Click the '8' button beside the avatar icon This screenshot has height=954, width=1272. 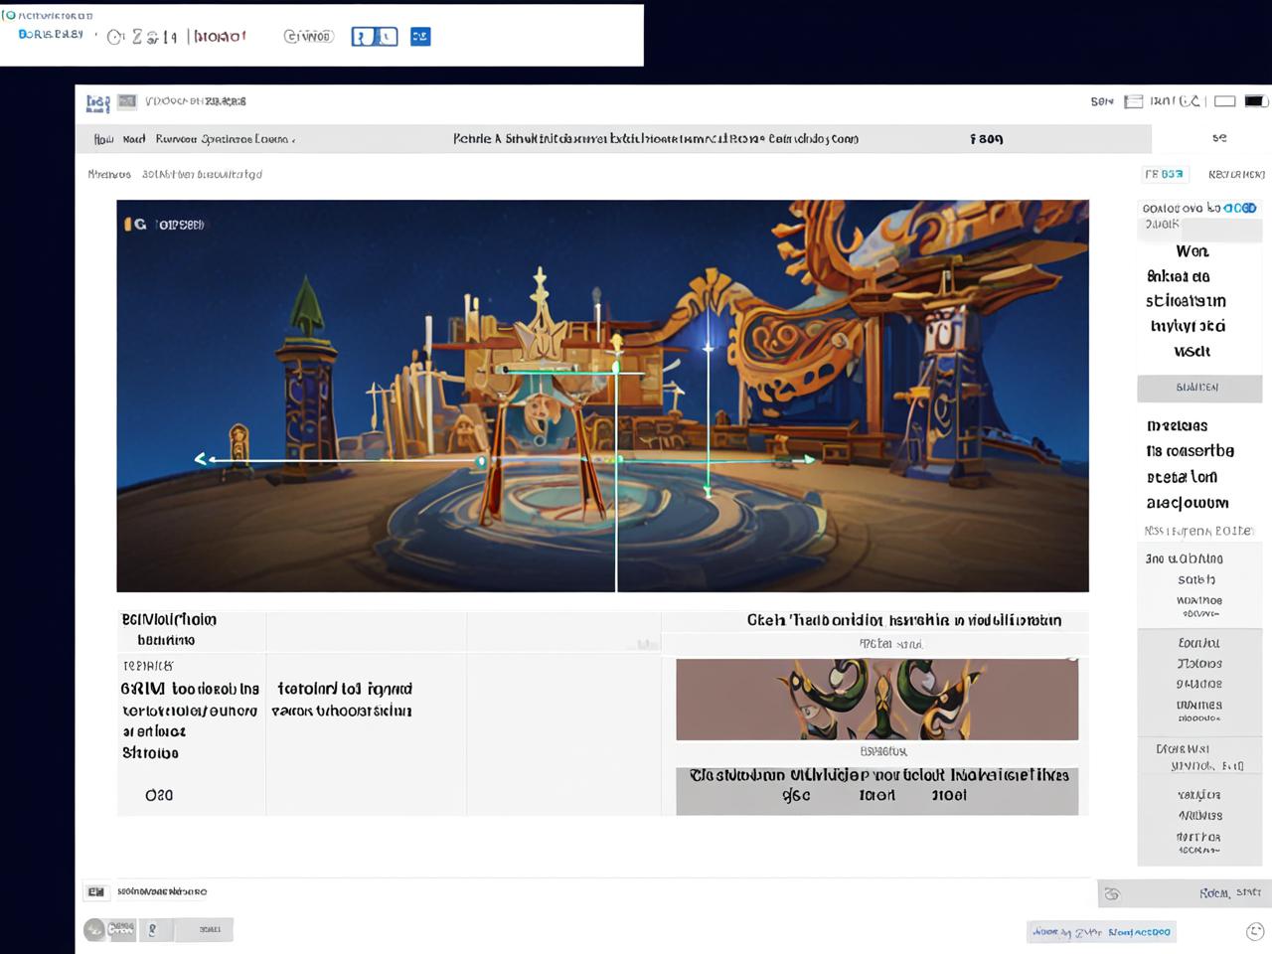152,930
